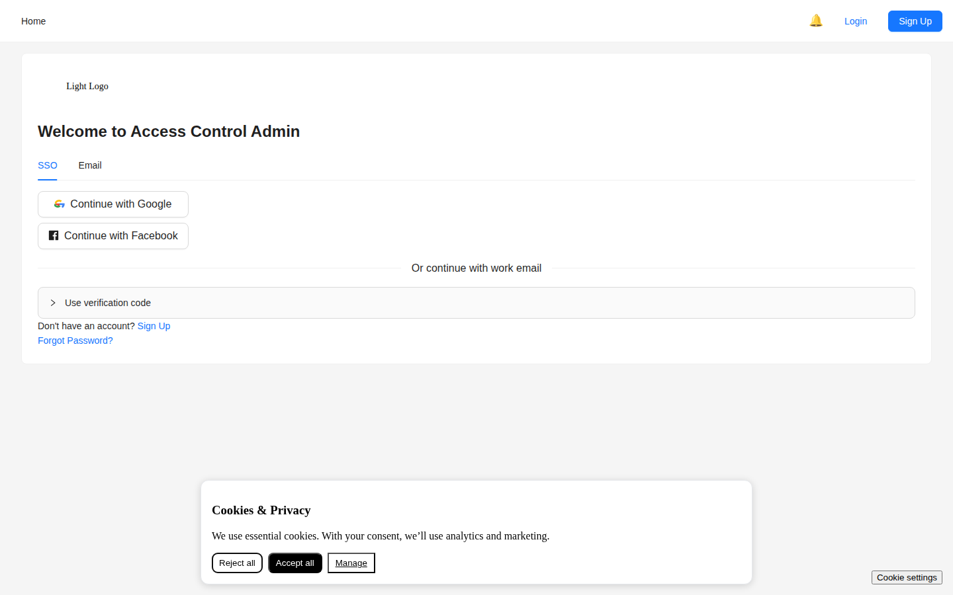Select Continue with Facebook

point(113,235)
